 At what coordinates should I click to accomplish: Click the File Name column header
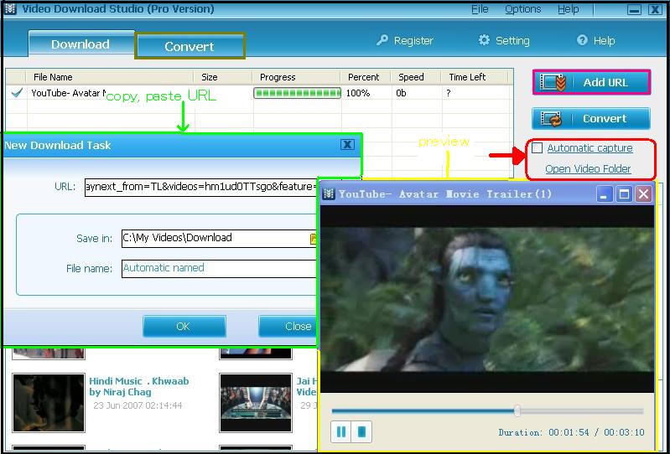click(109, 77)
